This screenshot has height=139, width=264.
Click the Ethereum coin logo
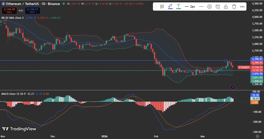pyautogui.click(x=3, y=4)
